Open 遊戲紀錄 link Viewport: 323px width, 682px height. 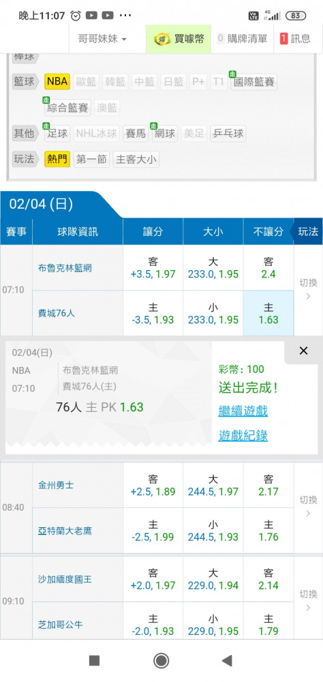pyautogui.click(x=243, y=436)
